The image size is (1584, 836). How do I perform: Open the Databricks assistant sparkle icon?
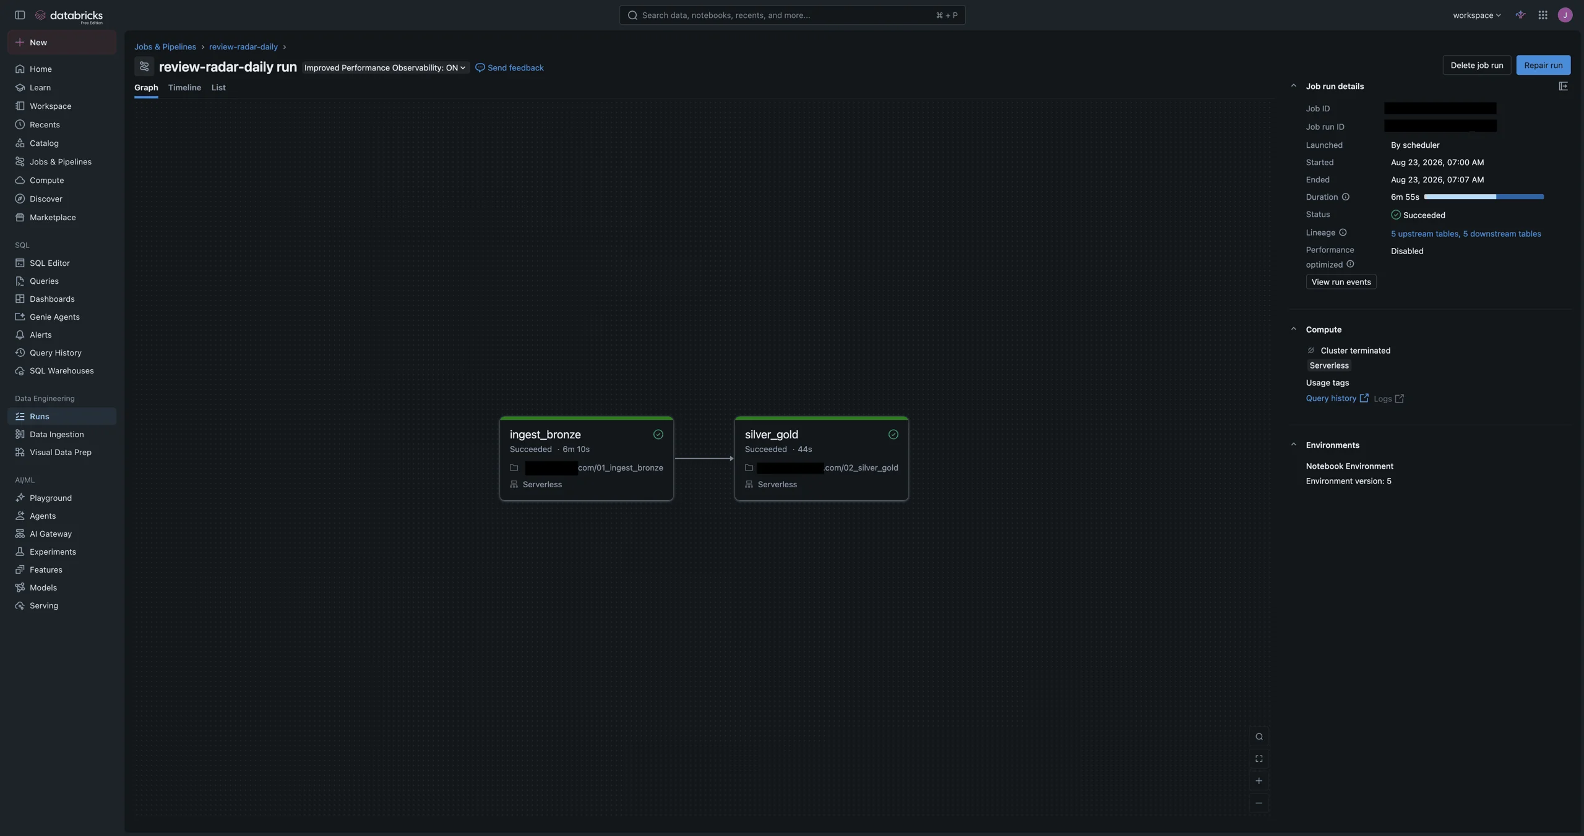tap(1520, 15)
